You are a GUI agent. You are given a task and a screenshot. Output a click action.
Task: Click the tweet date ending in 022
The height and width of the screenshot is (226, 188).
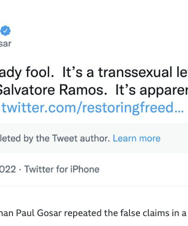click(x=8, y=169)
